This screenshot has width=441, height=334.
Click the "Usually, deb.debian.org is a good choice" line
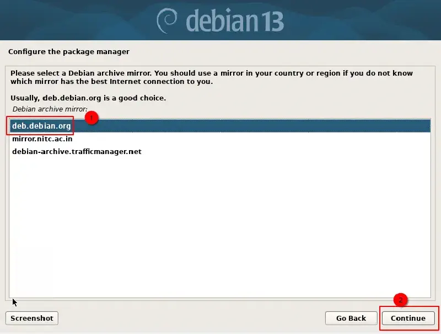point(88,98)
